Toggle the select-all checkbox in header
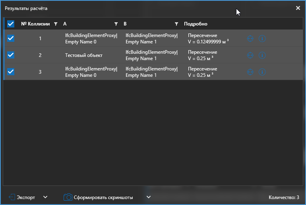Screen dimensions: 306x205 [x=11, y=24]
